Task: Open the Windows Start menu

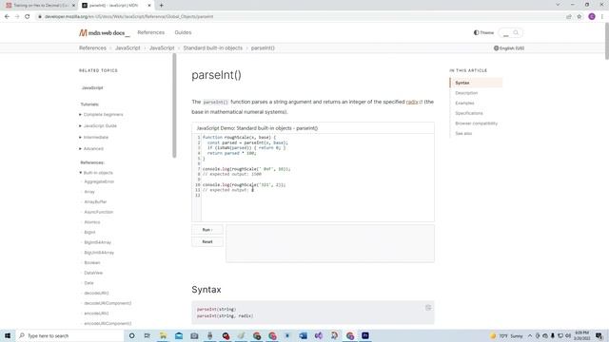Action: (x=8, y=335)
